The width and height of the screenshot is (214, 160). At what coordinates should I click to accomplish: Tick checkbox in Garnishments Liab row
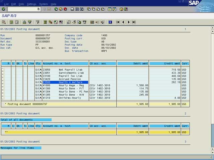click(x=3, y=73)
